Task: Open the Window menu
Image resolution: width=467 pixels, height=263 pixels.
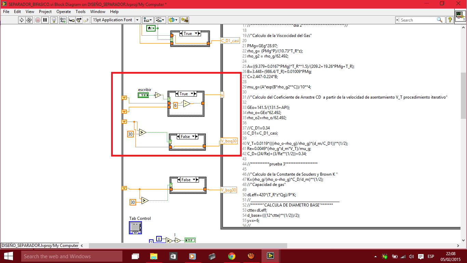Action: 98,11
